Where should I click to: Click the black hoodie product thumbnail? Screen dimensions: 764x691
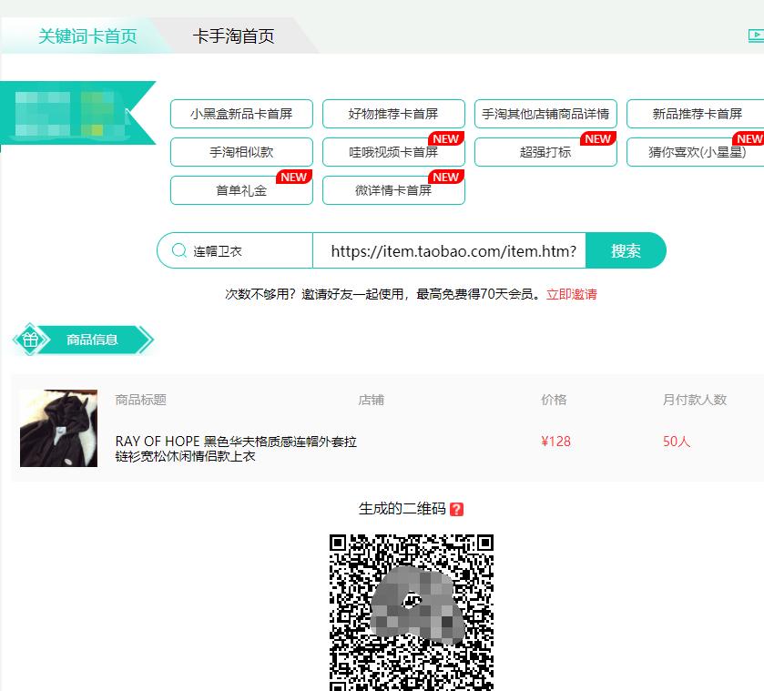(58, 426)
